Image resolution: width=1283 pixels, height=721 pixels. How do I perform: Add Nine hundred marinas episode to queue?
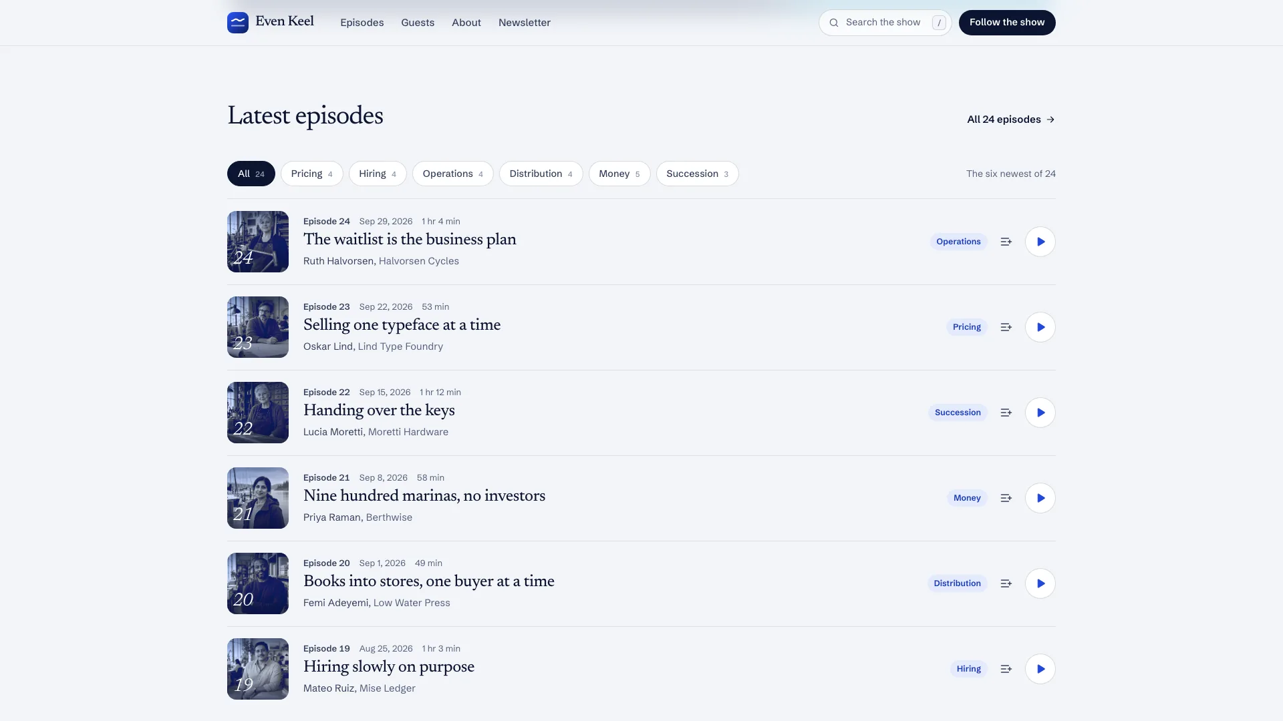click(x=1006, y=498)
